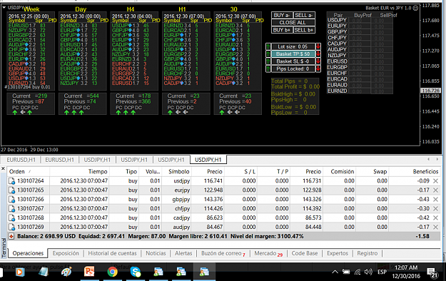The width and height of the screenshot is (446, 281).
Task: Open the Historial de cuentas tab
Action: click(x=112, y=253)
